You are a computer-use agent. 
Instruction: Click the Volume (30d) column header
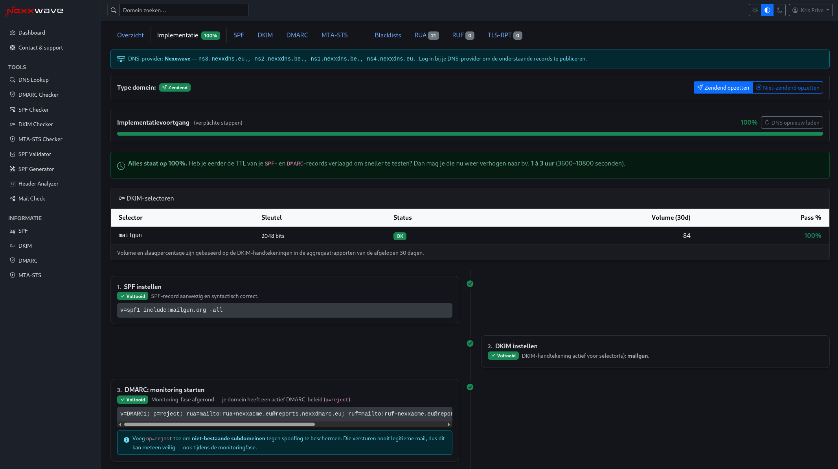point(671,217)
